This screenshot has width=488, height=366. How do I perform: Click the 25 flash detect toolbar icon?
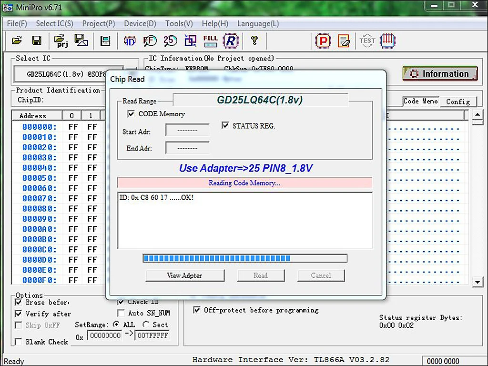(x=170, y=41)
